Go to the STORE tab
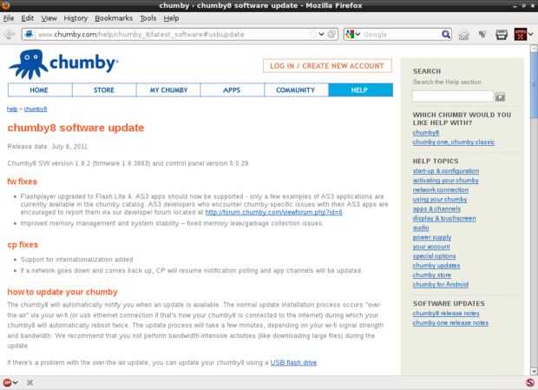The image size is (538, 390). [x=104, y=90]
